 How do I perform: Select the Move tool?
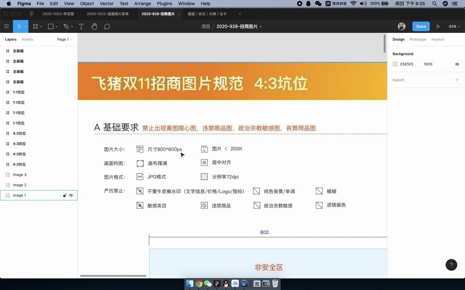pyautogui.click(x=19, y=26)
